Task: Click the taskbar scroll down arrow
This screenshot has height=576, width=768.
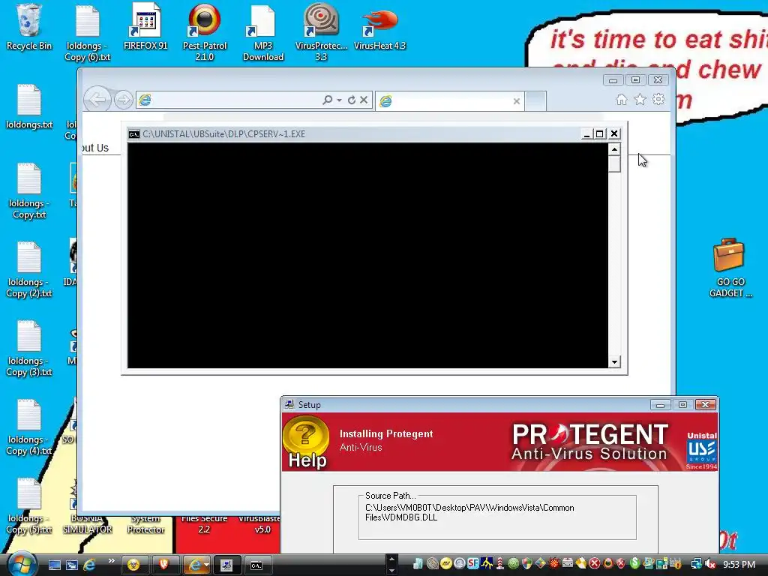Action: tap(391, 571)
